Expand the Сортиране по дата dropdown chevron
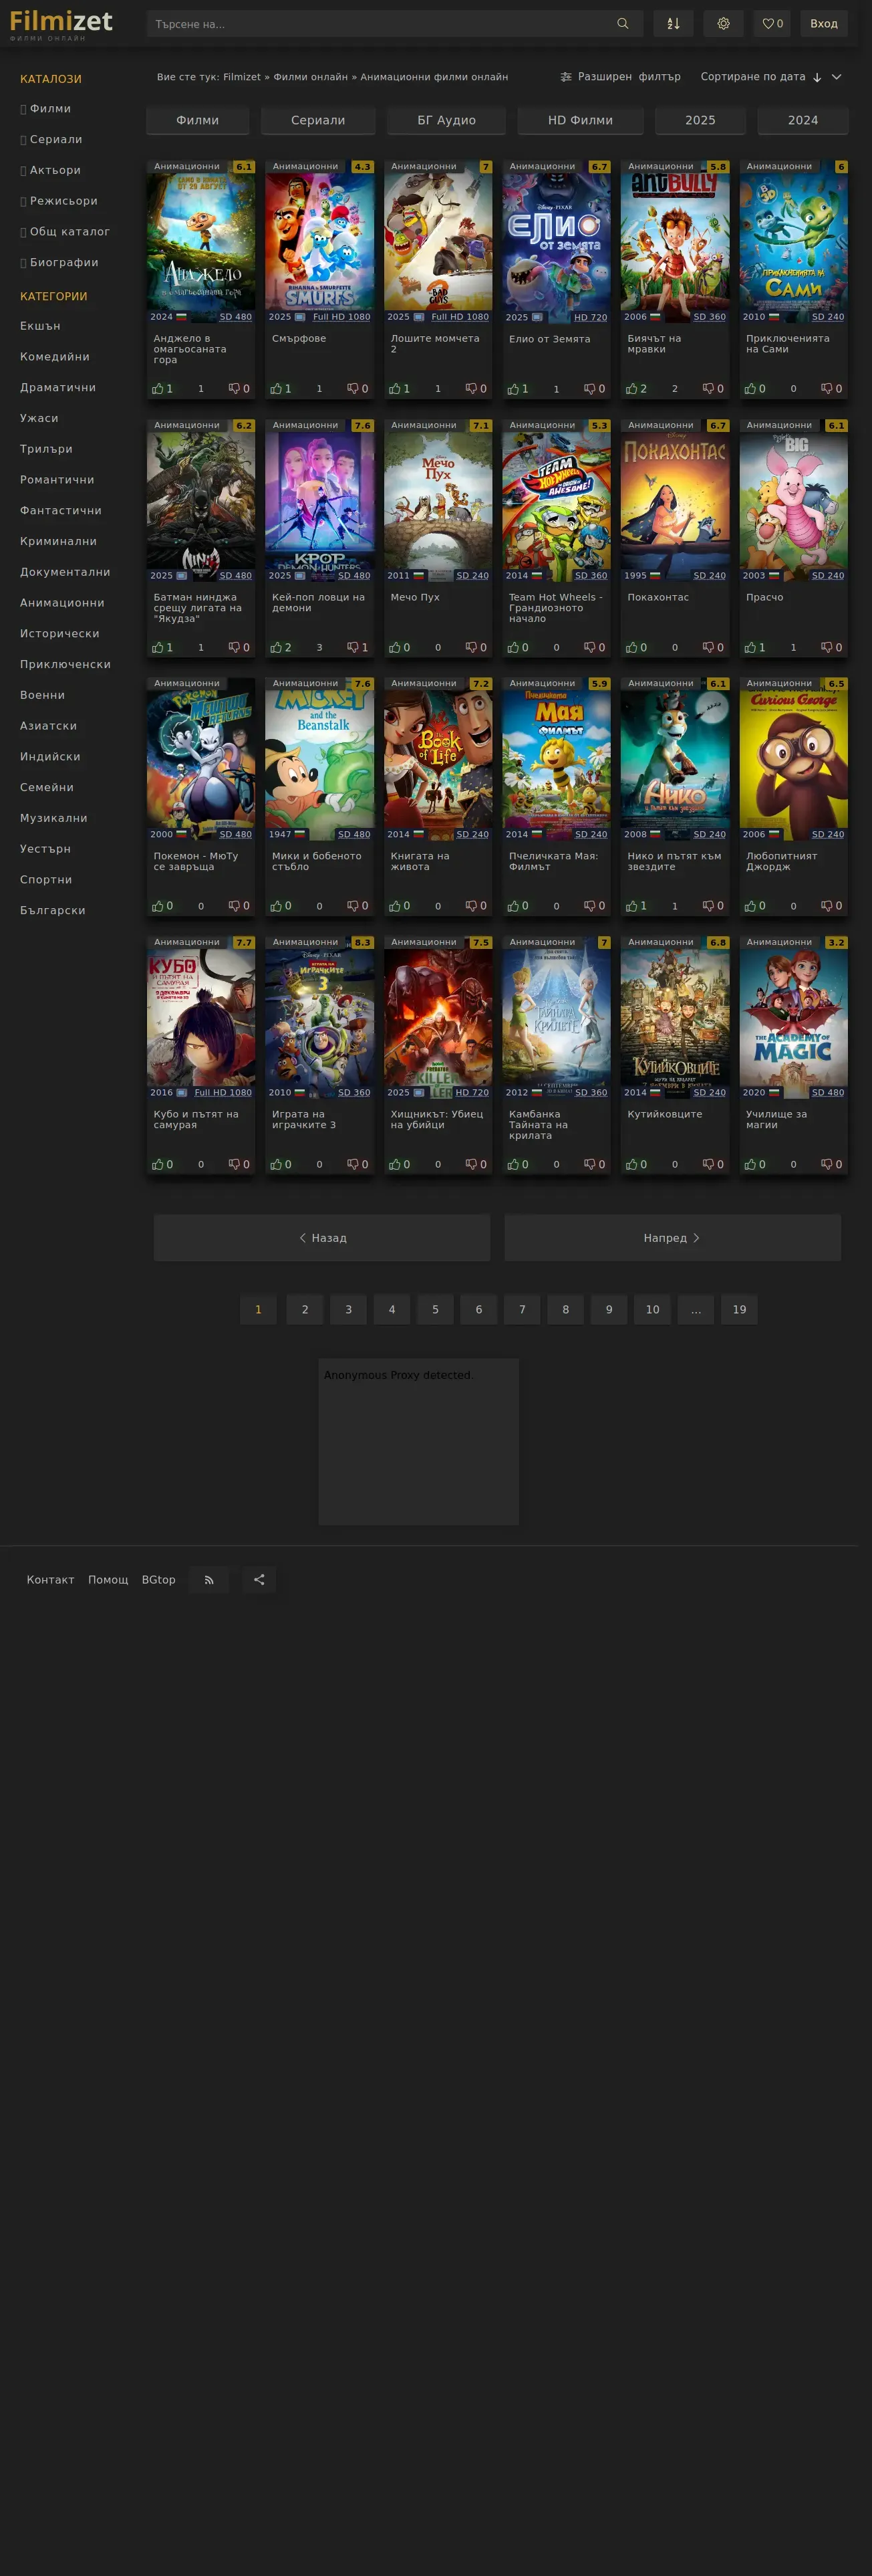The image size is (872, 2576). 837,77
